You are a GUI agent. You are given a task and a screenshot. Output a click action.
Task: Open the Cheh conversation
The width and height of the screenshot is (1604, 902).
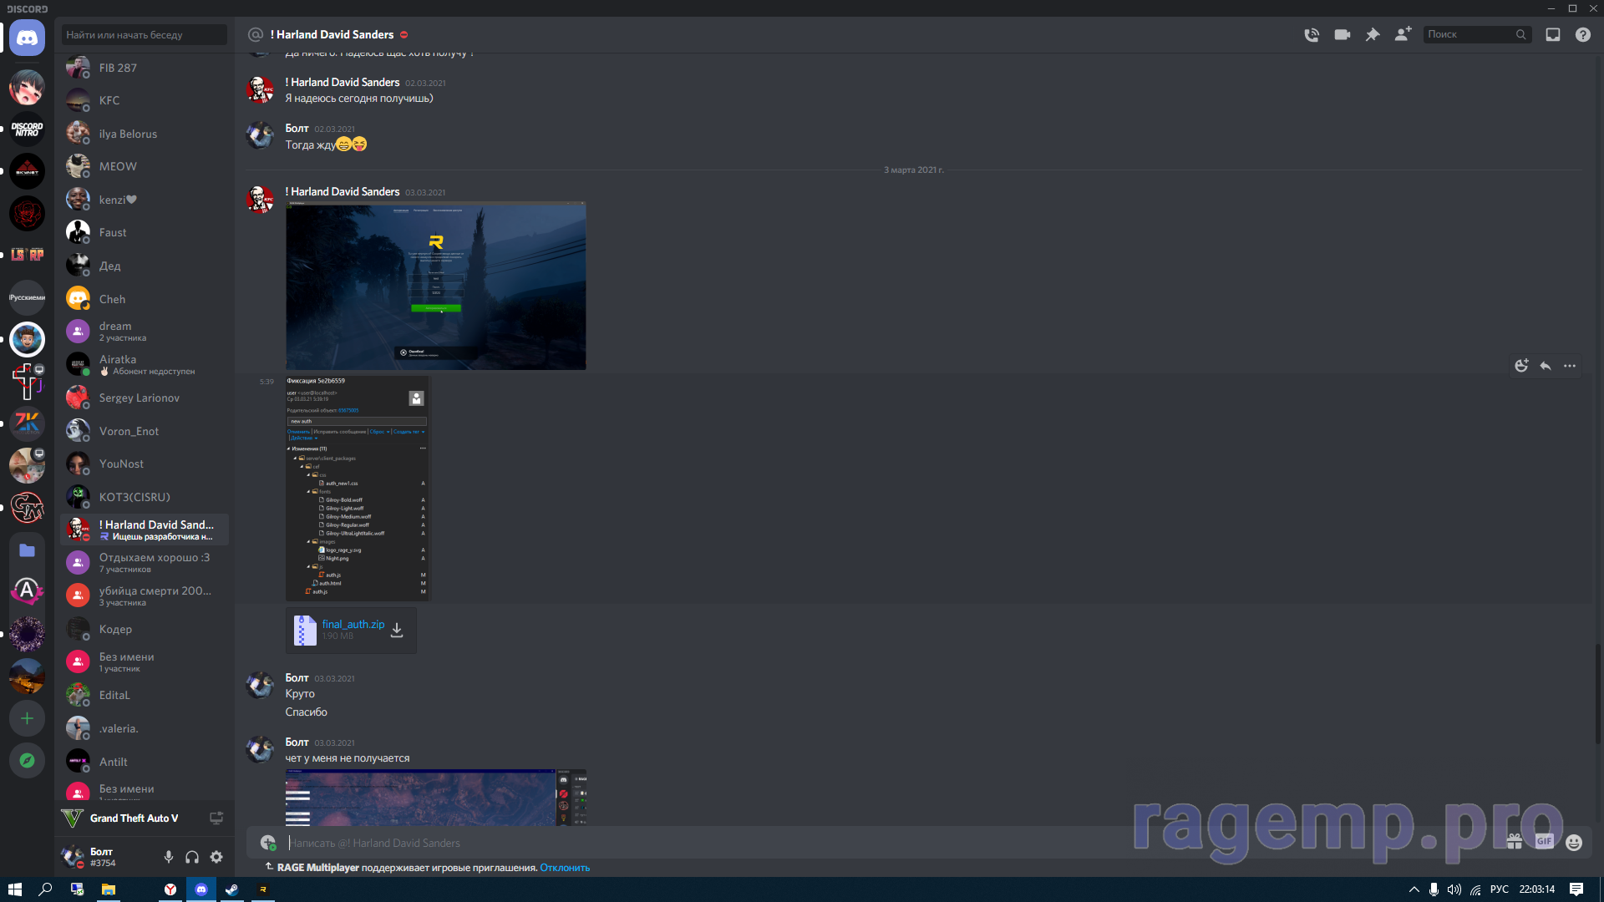coord(145,299)
